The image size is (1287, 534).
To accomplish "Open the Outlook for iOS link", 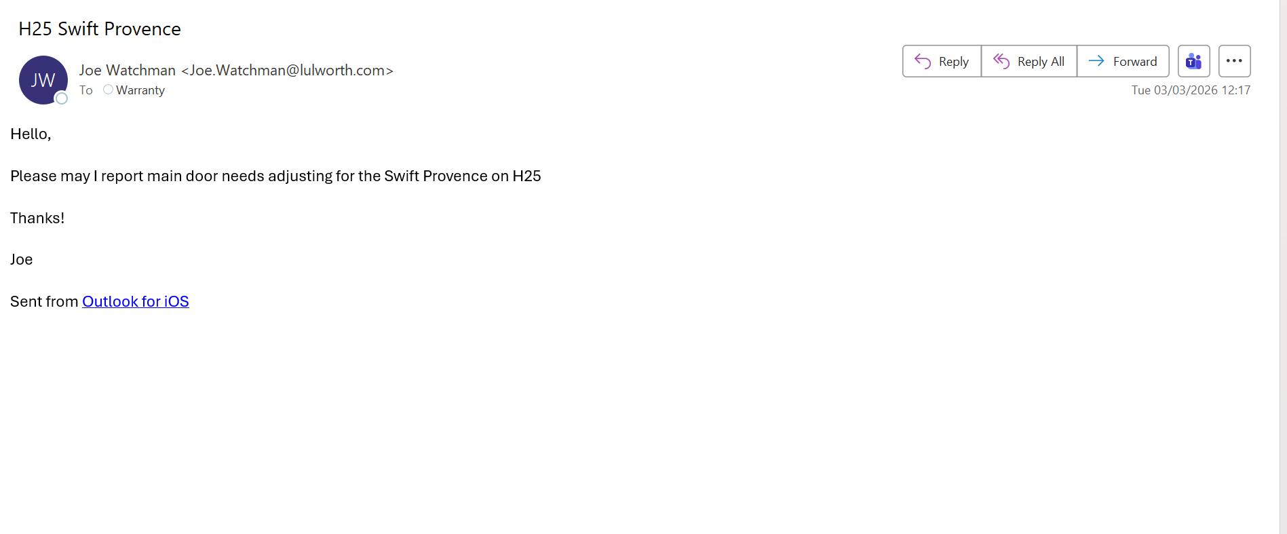I will (136, 301).
